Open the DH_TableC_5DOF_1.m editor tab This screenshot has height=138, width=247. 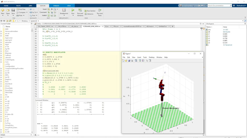pos(45,27)
